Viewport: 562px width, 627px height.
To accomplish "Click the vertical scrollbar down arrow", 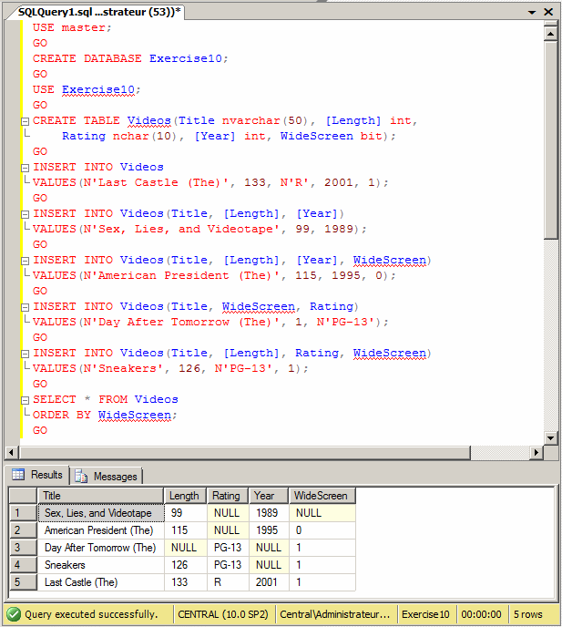I will pos(551,437).
